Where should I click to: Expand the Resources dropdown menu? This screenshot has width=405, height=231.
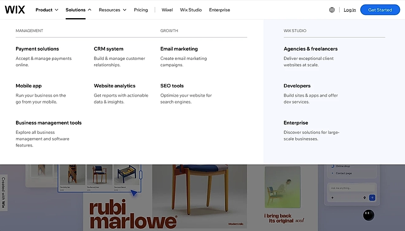[x=112, y=10]
